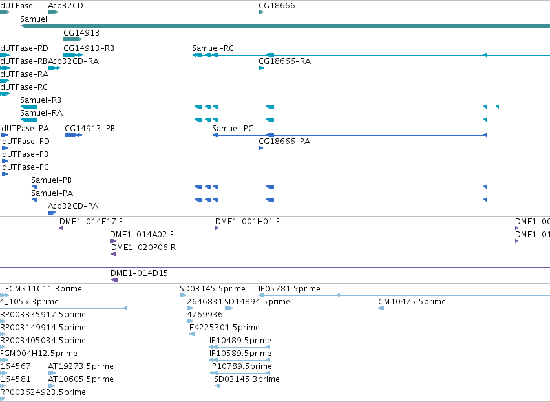Click the dUTPase-RA transcript label
Viewport: 550px width, 402px height.
tap(24, 74)
